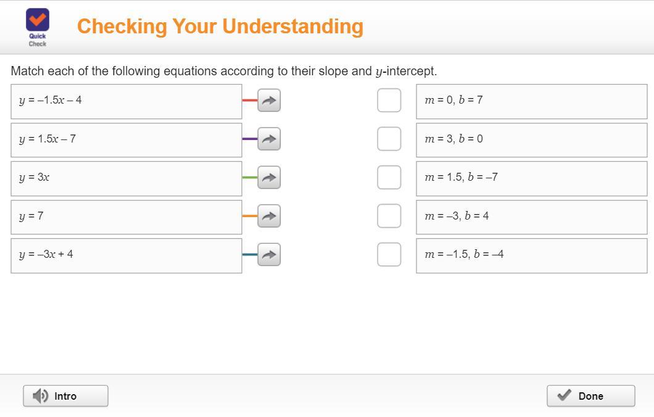
Task: Select the box next to m = –3, b = 4
Action: click(x=389, y=216)
